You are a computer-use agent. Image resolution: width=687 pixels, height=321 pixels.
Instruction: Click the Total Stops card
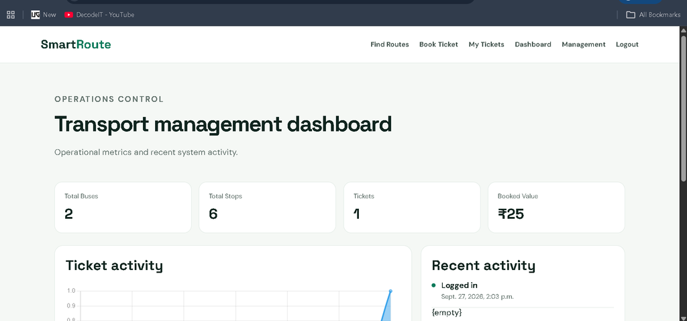click(x=267, y=208)
